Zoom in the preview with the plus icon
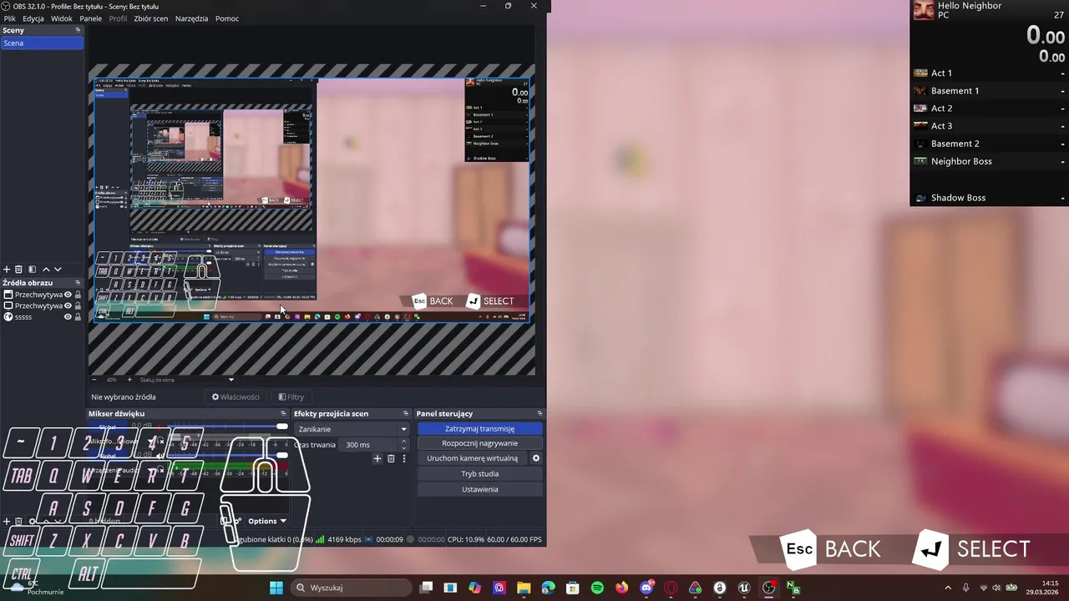The image size is (1069, 601). pos(129,380)
